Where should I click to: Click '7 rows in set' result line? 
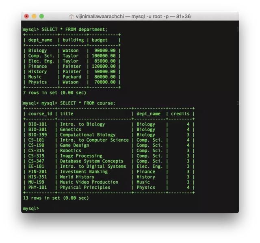[54, 92]
